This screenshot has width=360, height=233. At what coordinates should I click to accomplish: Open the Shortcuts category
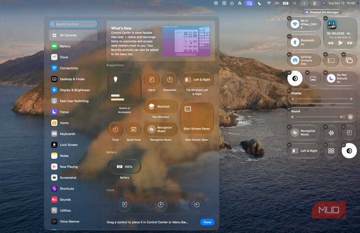point(73,188)
